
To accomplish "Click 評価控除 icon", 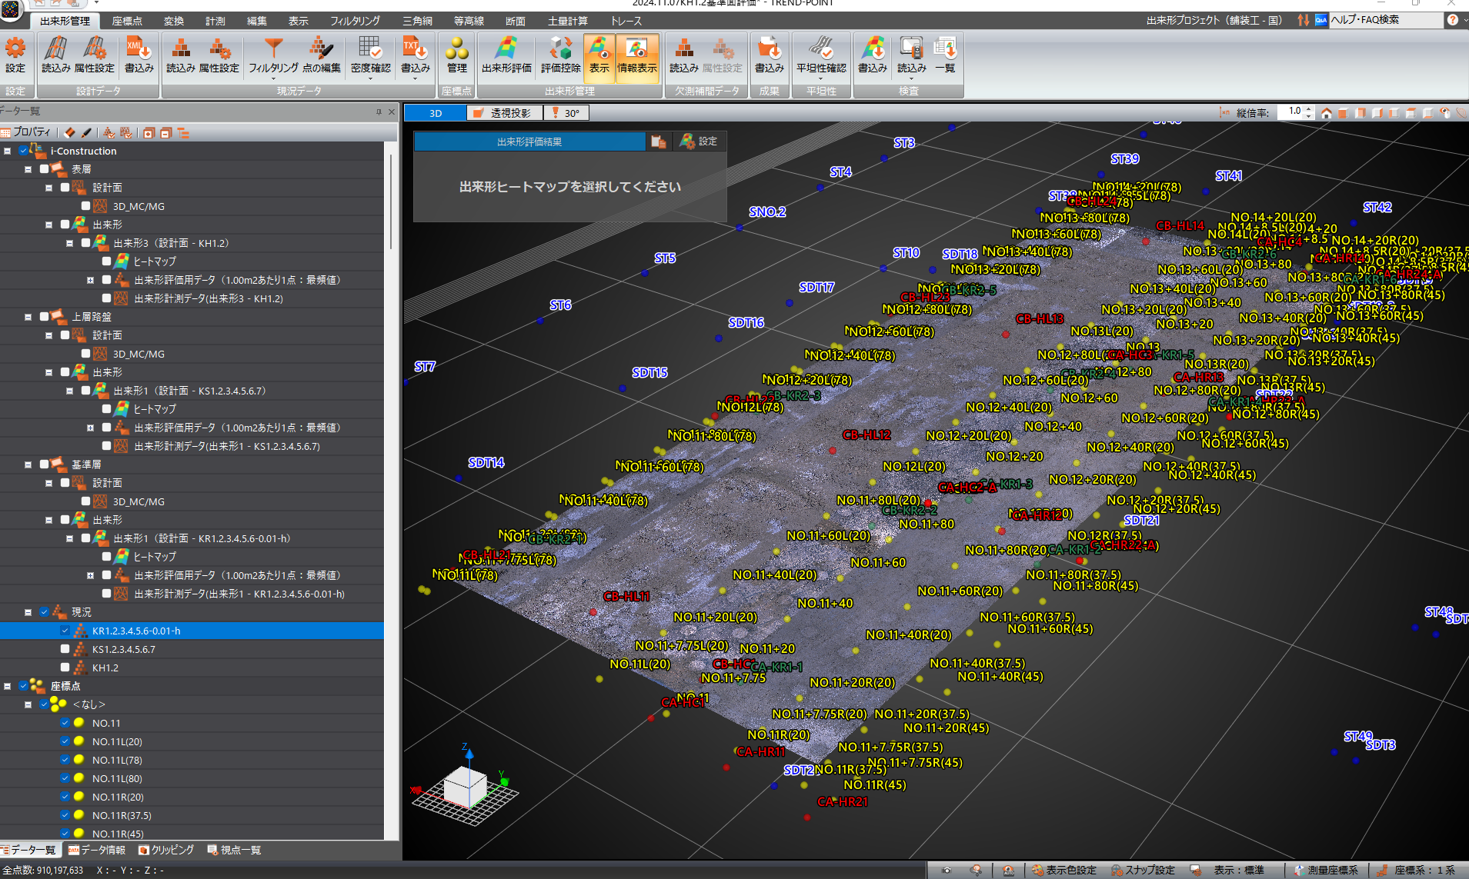I will click(561, 55).
